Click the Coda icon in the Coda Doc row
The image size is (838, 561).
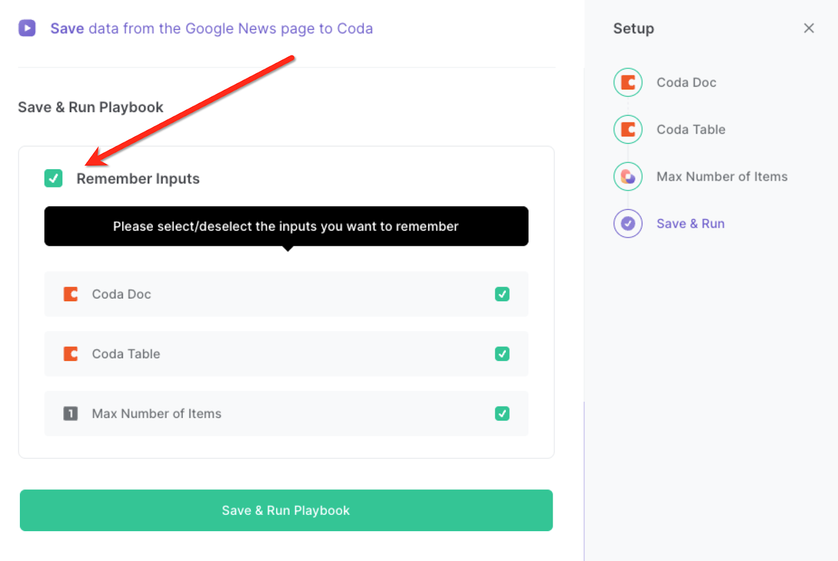tap(71, 294)
